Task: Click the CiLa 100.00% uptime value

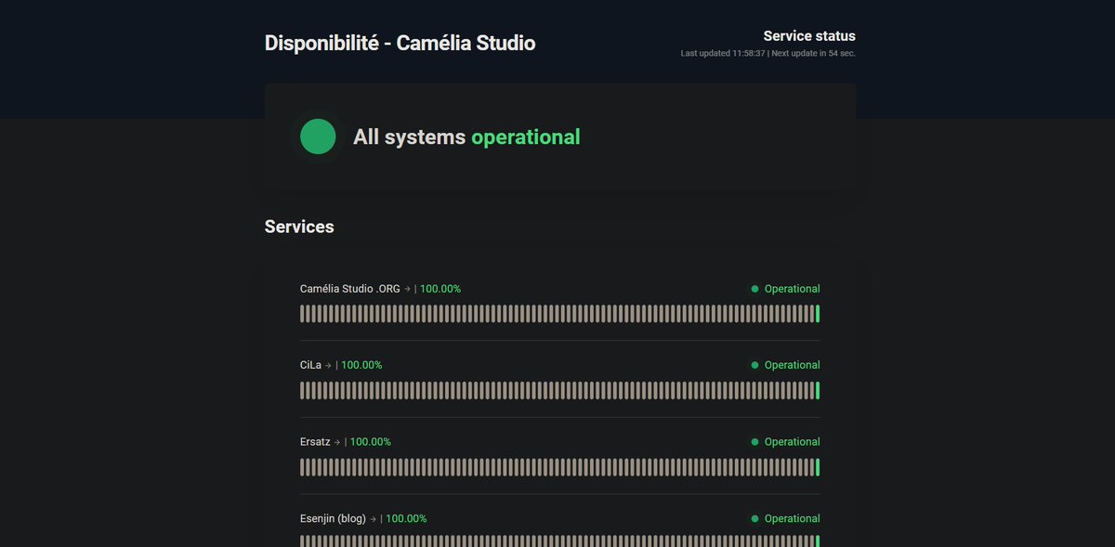Action: (361, 365)
